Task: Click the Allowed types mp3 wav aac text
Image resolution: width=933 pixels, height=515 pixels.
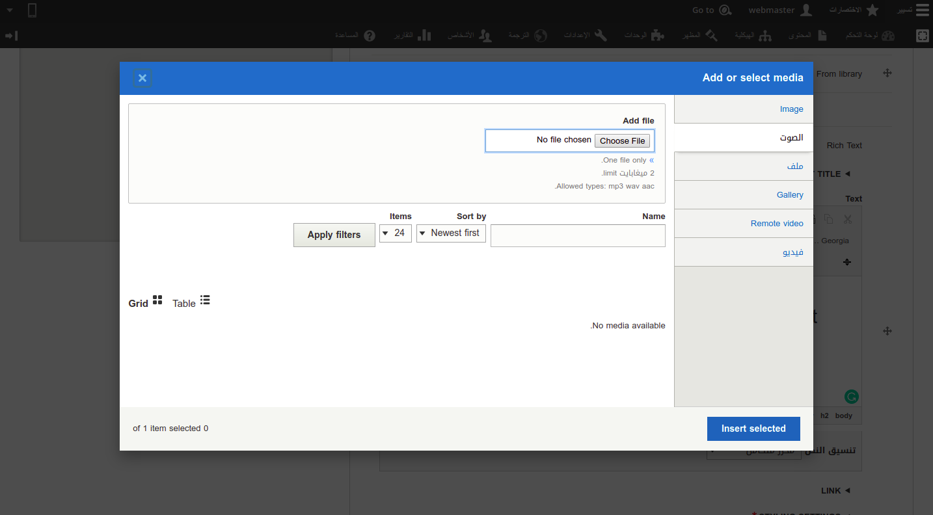Action: click(x=604, y=186)
